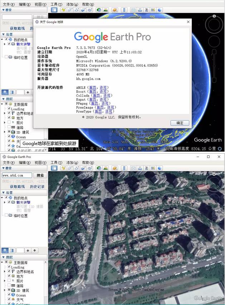The image size is (225, 305).
Task: Click 历史记录 link in satellite-view window
Action: (x=37, y=187)
